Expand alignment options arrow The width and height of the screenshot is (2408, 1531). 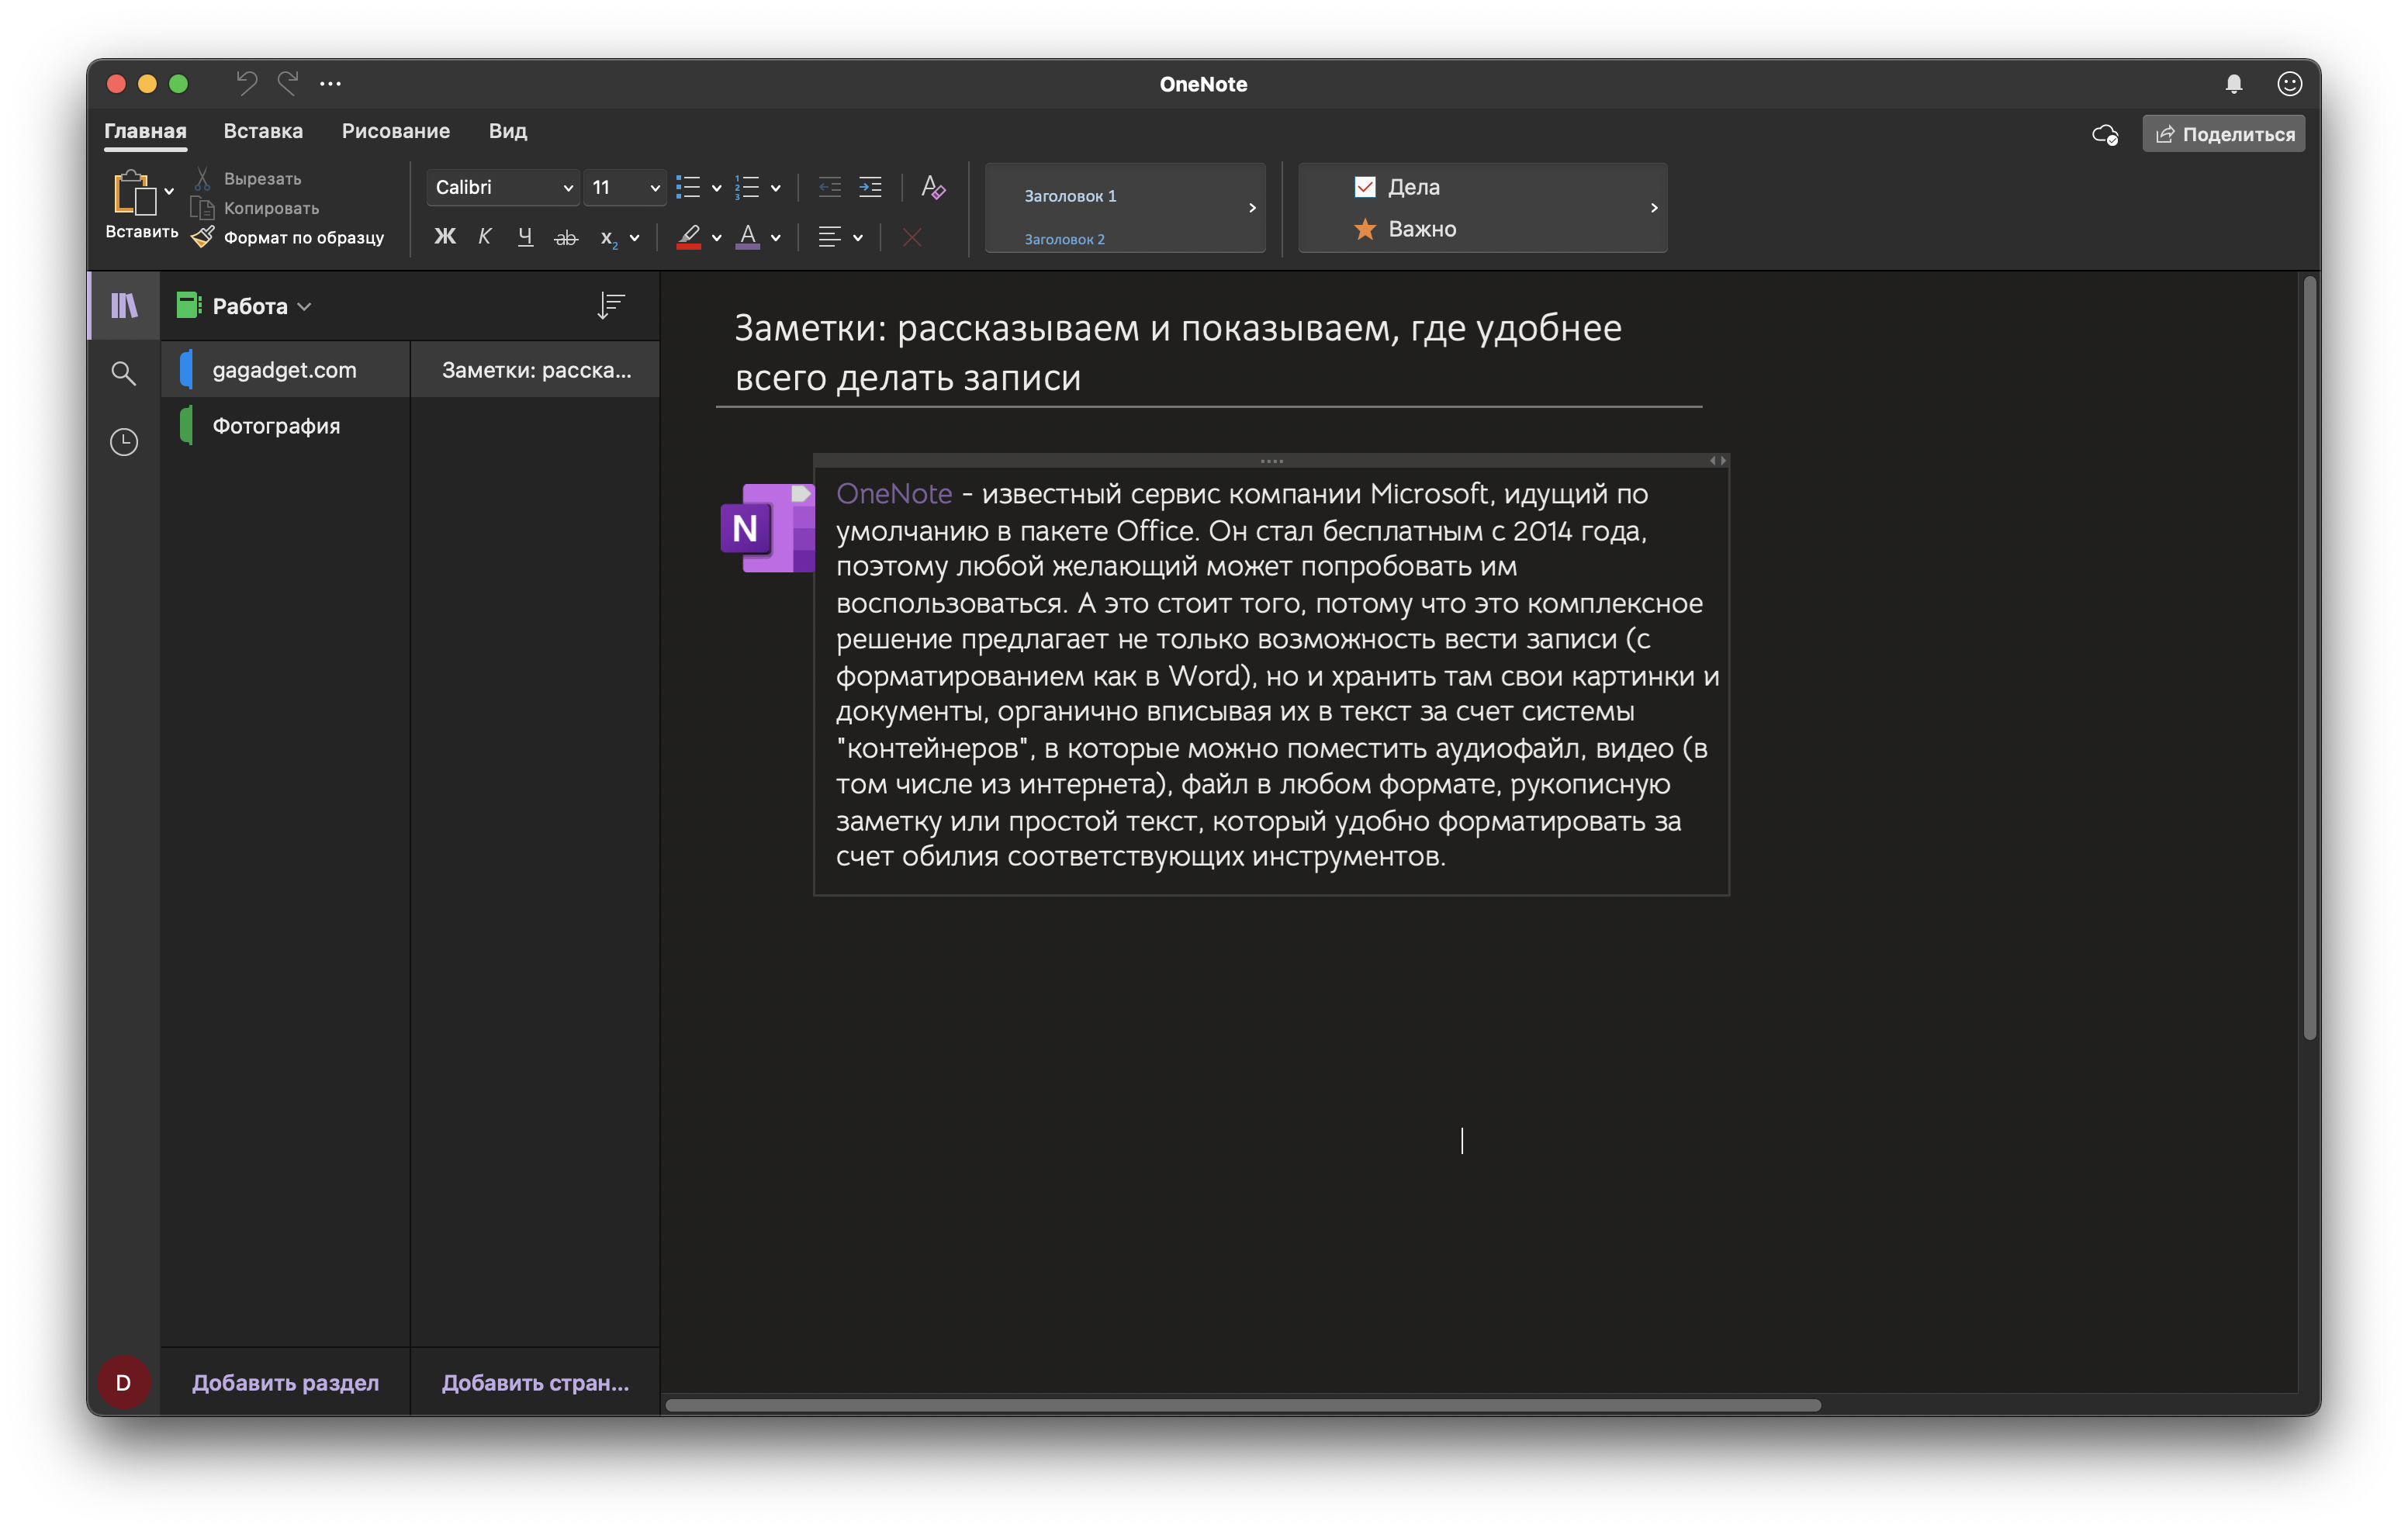tap(858, 238)
